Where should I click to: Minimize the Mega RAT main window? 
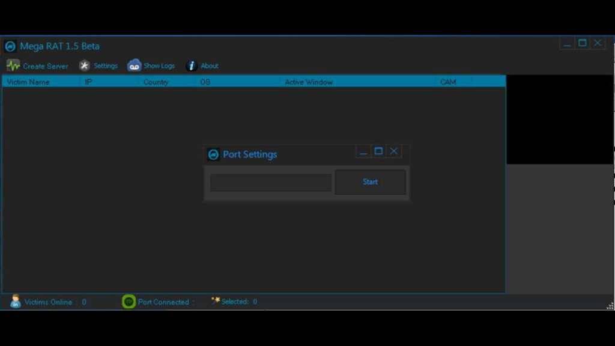click(567, 43)
